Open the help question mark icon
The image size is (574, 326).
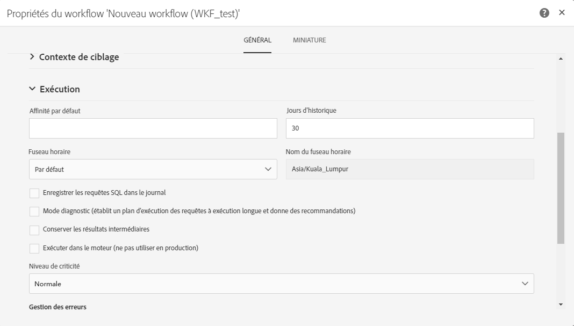544,13
